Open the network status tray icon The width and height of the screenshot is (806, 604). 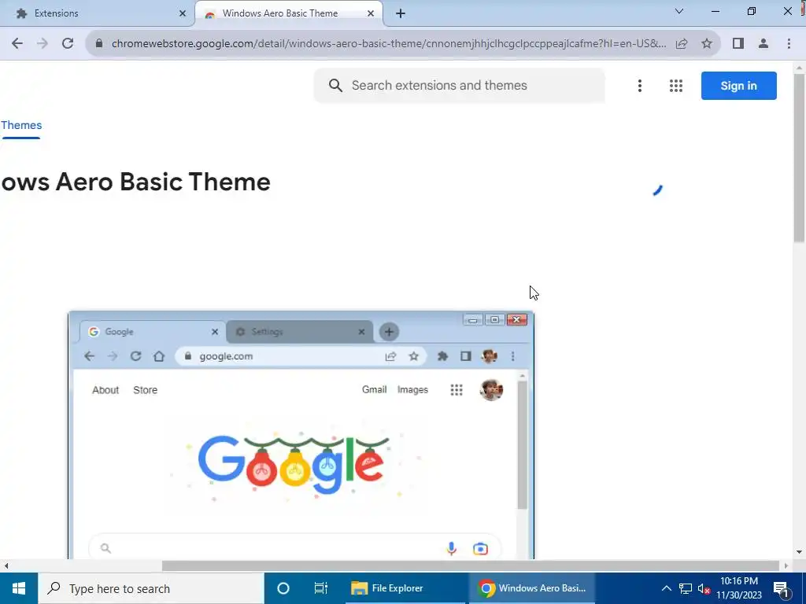(685, 588)
